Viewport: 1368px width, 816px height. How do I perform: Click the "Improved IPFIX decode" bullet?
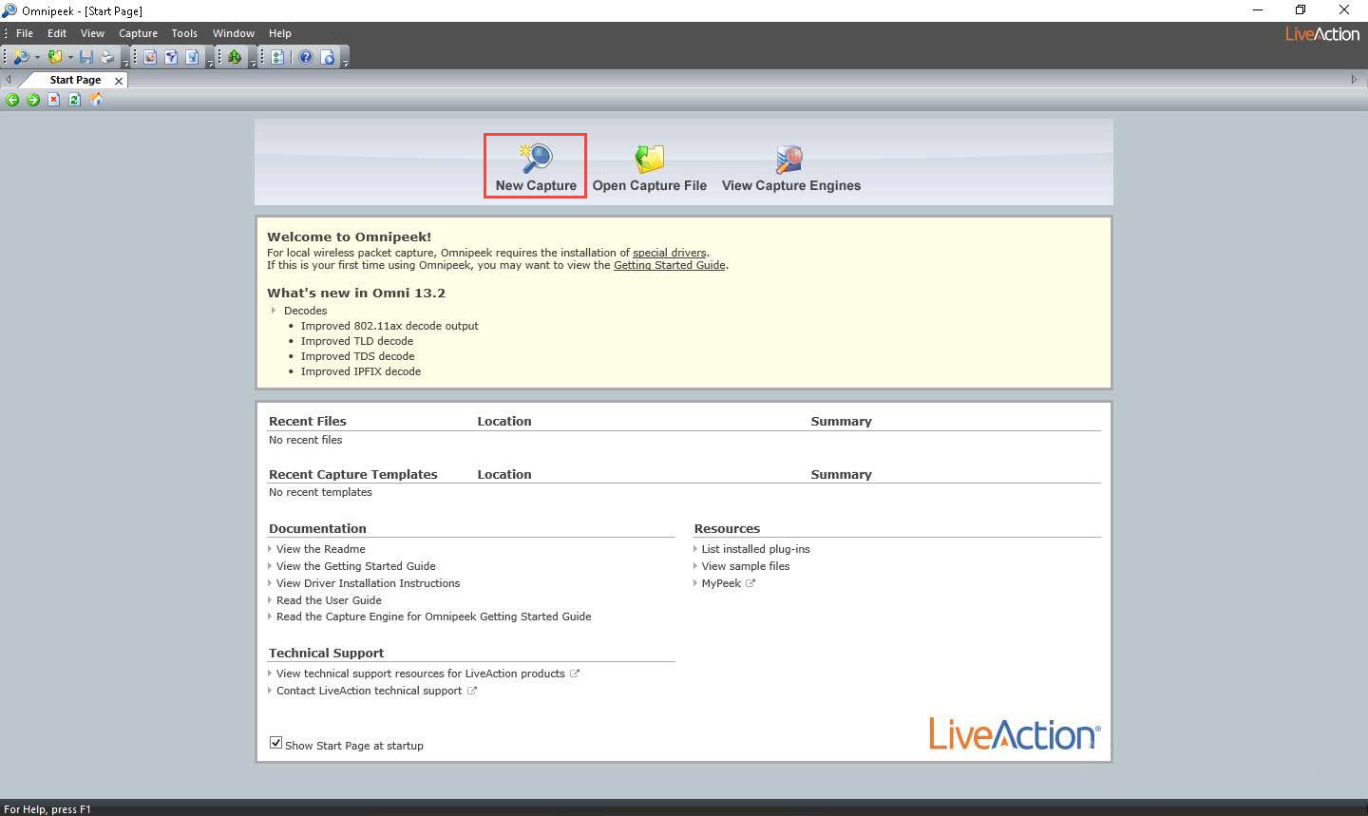click(361, 371)
